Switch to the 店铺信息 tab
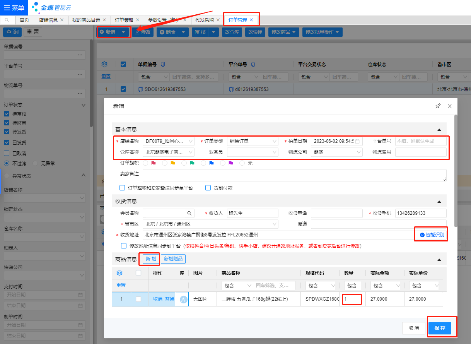This screenshot has height=344, width=471. pos(48,20)
